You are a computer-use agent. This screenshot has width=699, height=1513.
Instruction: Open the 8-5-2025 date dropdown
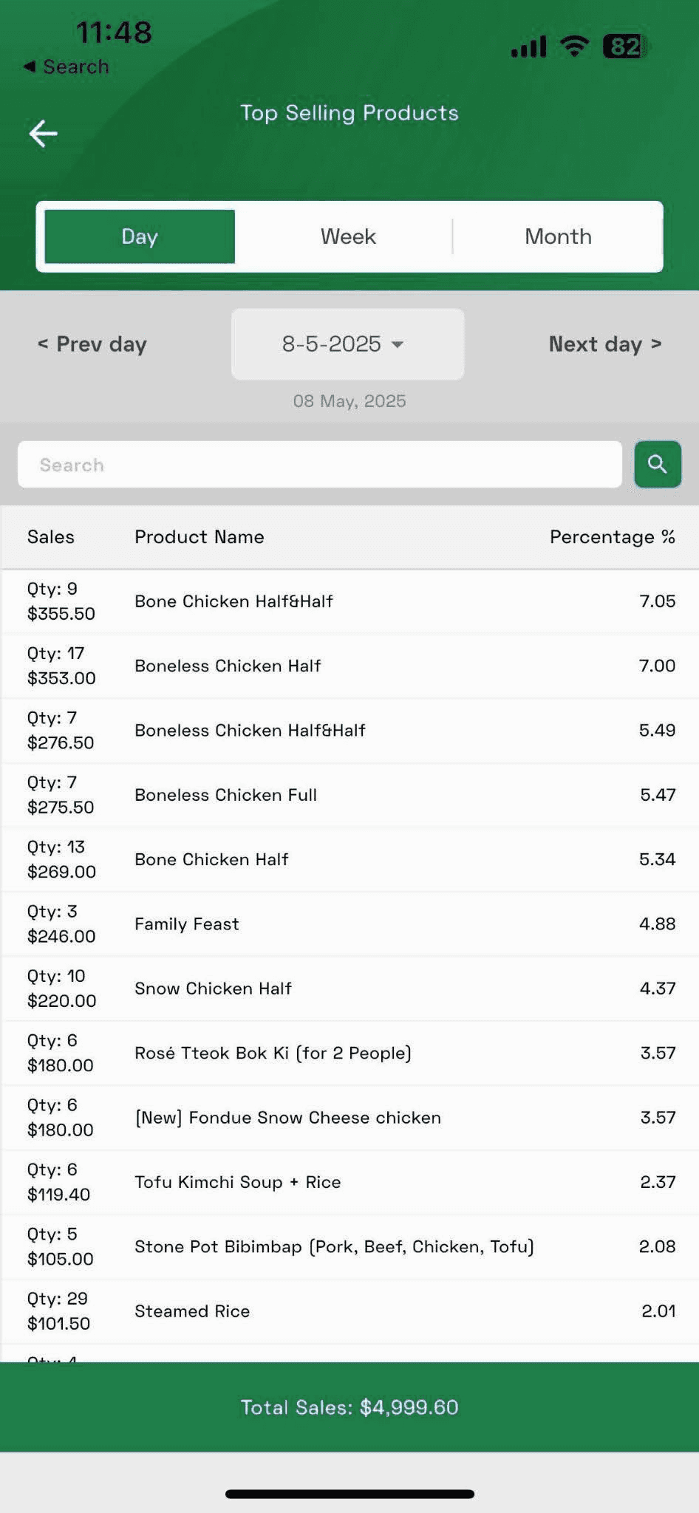(x=347, y=344)
